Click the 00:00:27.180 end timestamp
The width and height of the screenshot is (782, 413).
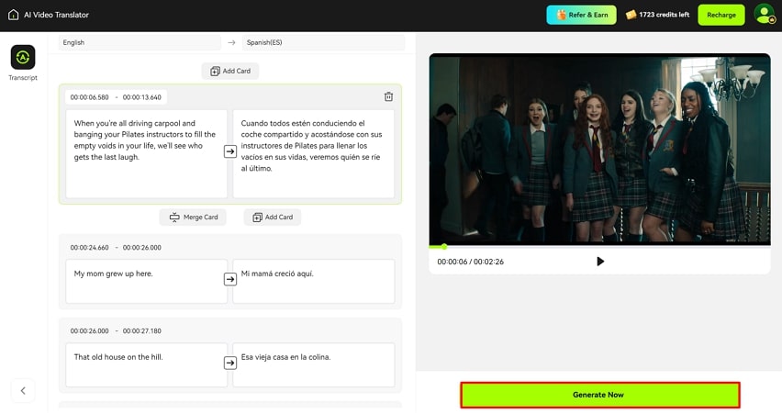point(142,330)
